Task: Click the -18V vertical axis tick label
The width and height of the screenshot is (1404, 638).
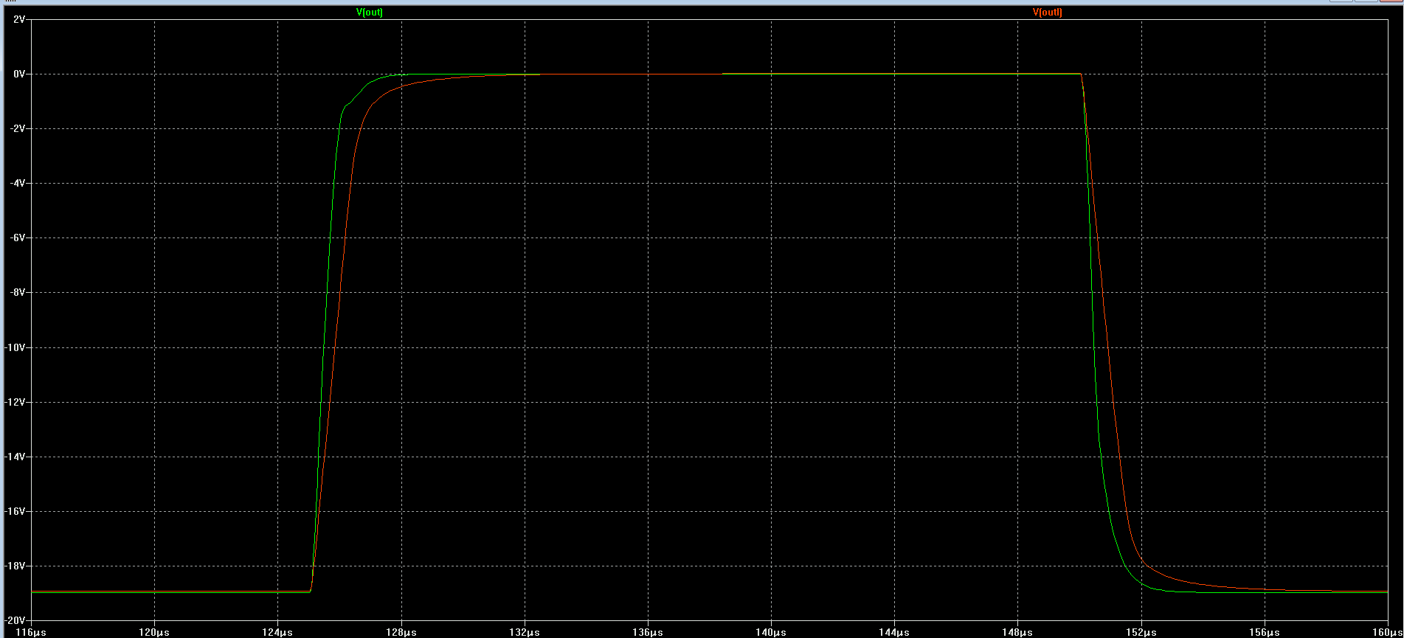Action: click(x=16, y=566)
